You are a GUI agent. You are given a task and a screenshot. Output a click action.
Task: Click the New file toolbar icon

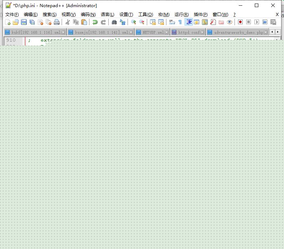click(x=8, y=22)
